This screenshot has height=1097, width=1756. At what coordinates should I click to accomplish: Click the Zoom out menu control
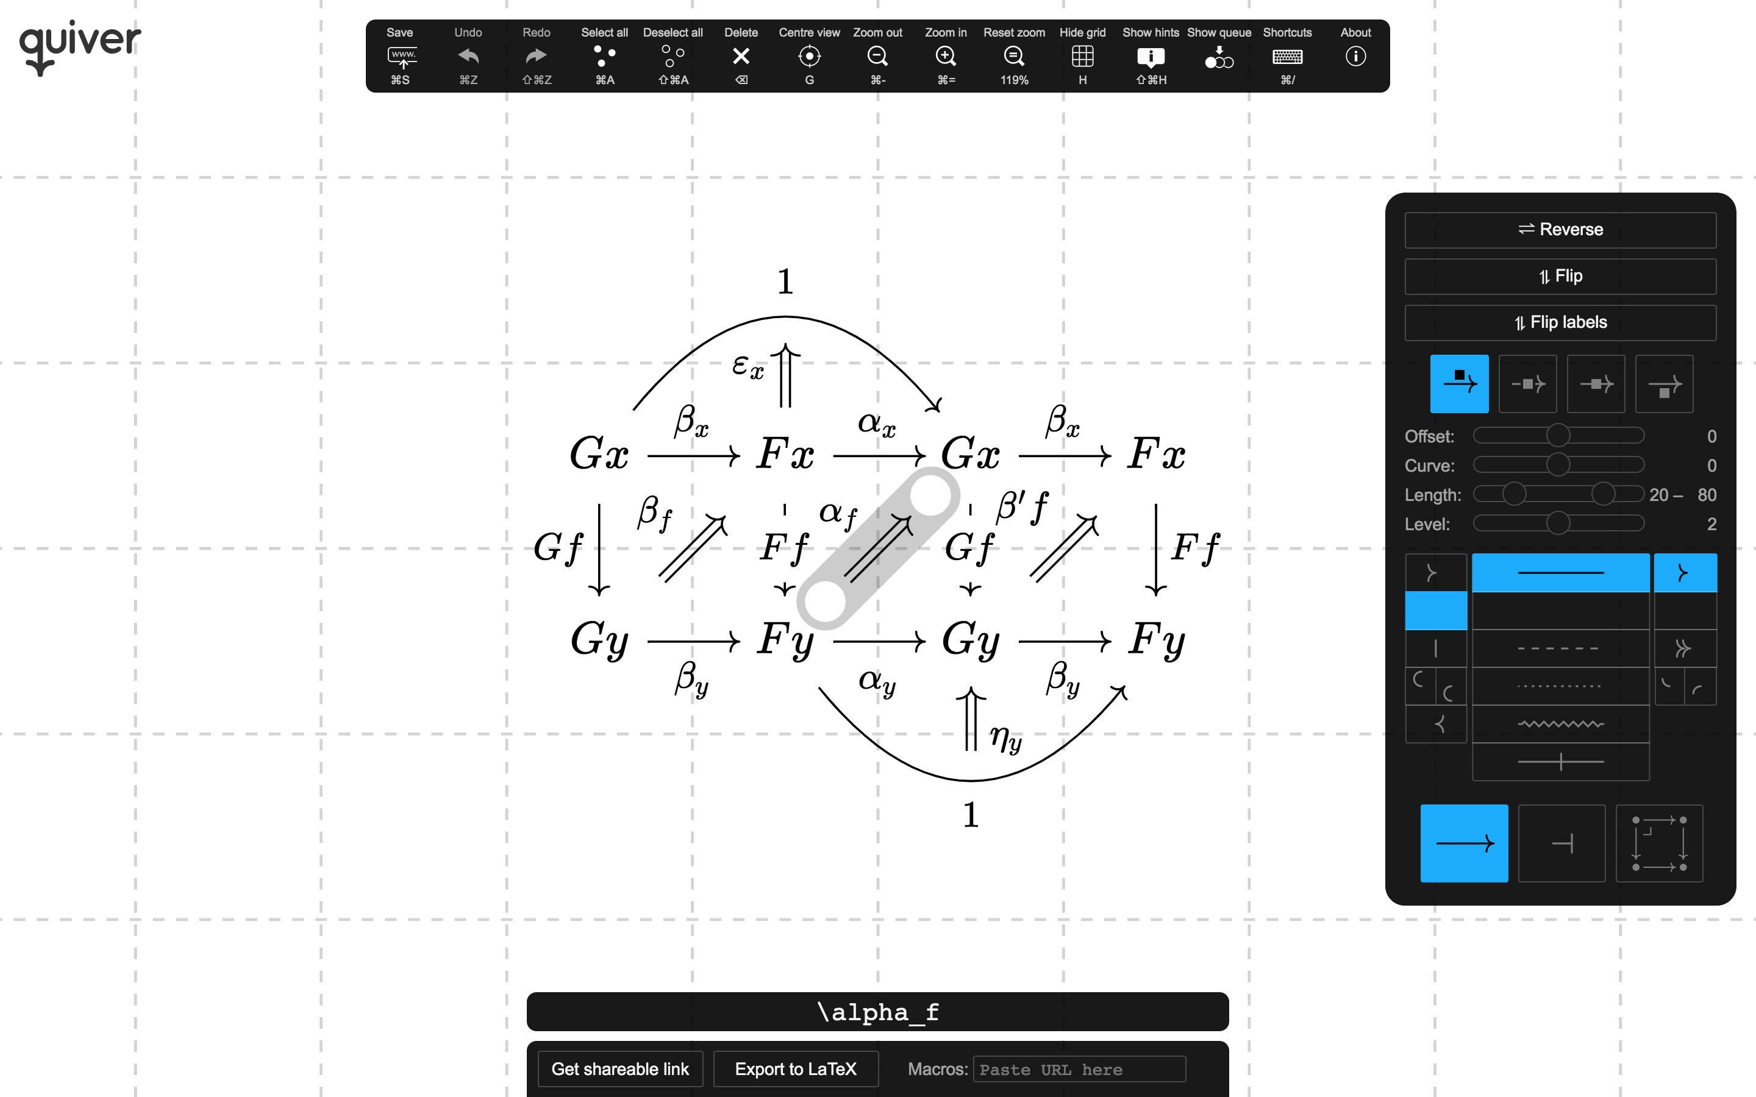(x=876, y=54)
